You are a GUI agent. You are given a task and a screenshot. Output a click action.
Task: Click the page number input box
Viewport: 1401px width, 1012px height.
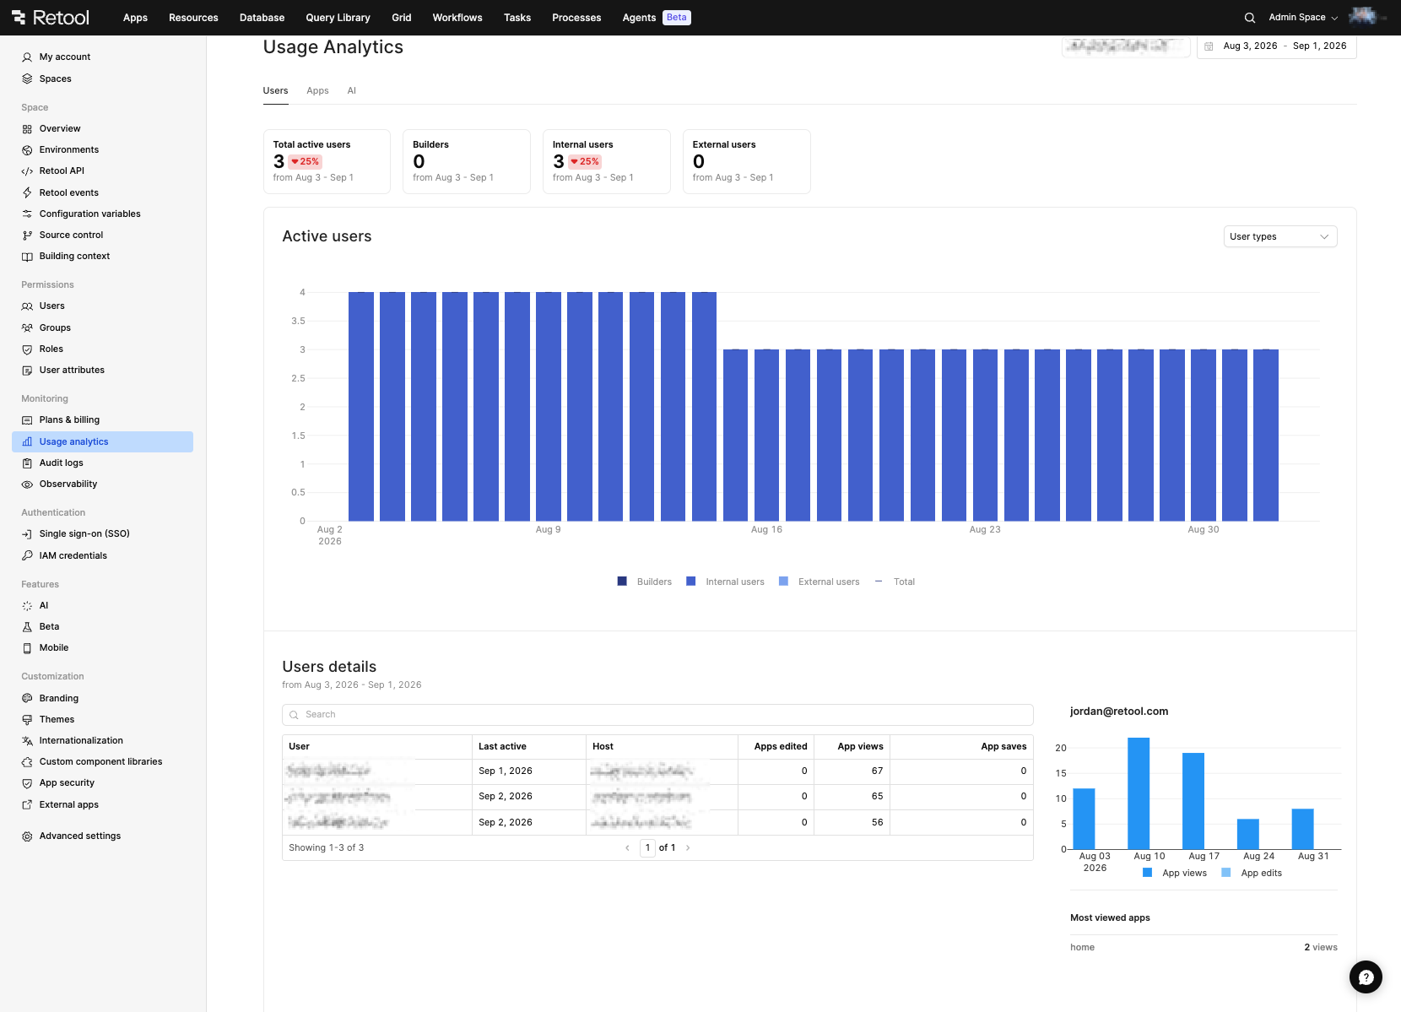pyautogui.click(x=647, y=848)
